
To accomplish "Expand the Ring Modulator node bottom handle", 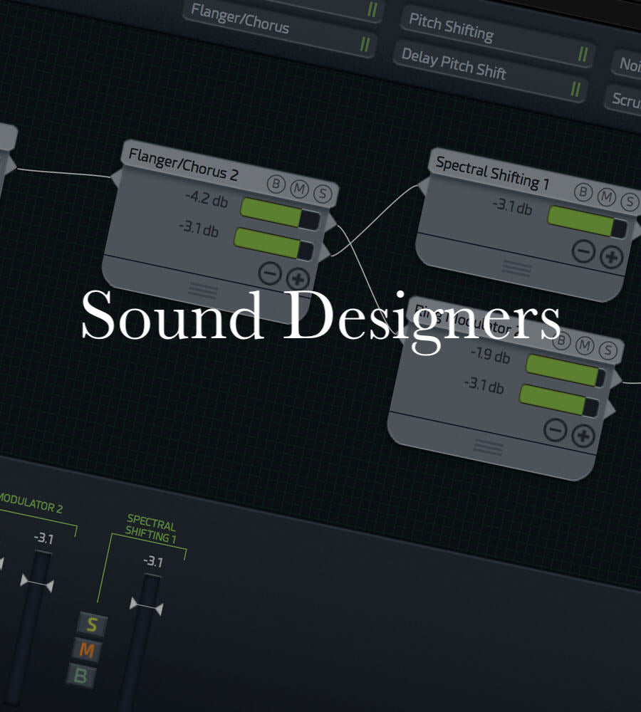I will tap(489, 446).
